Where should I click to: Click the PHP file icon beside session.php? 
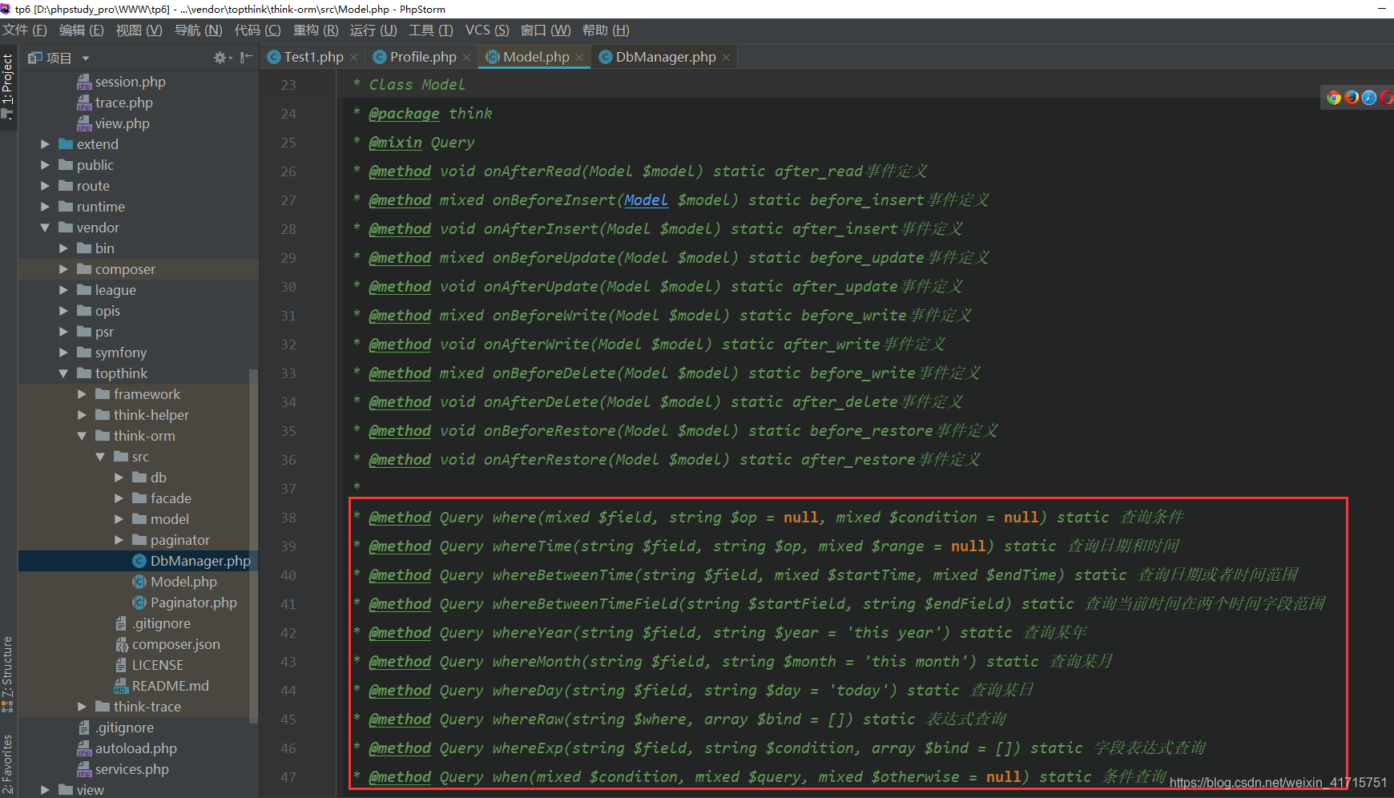[x=84, y=81]
